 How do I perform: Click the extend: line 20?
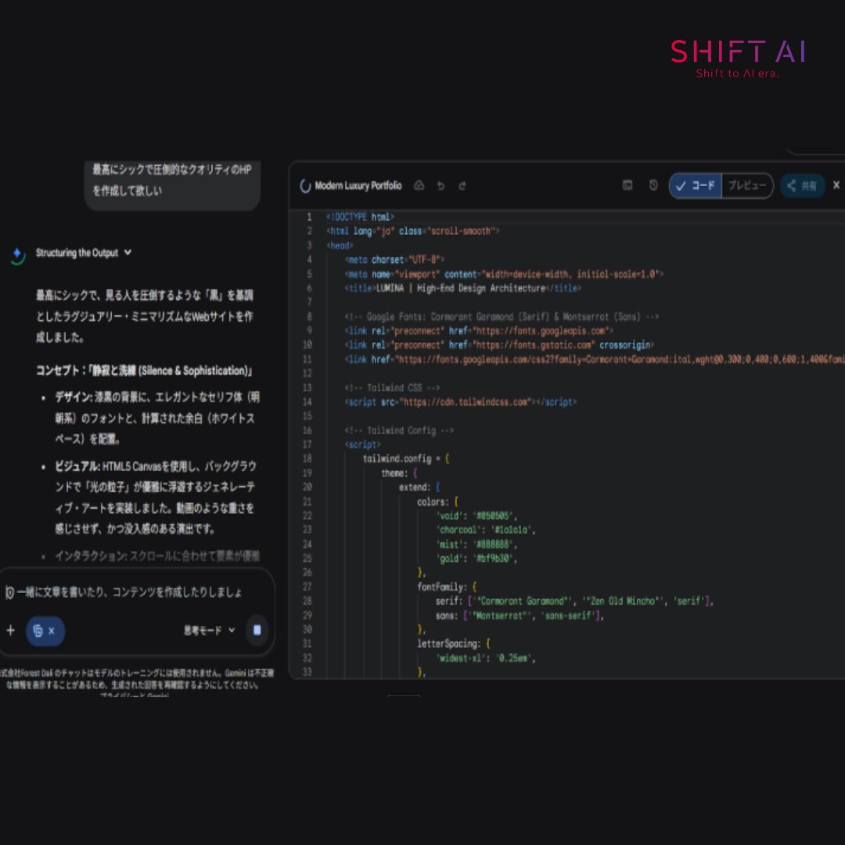click(x=420, y=487)
